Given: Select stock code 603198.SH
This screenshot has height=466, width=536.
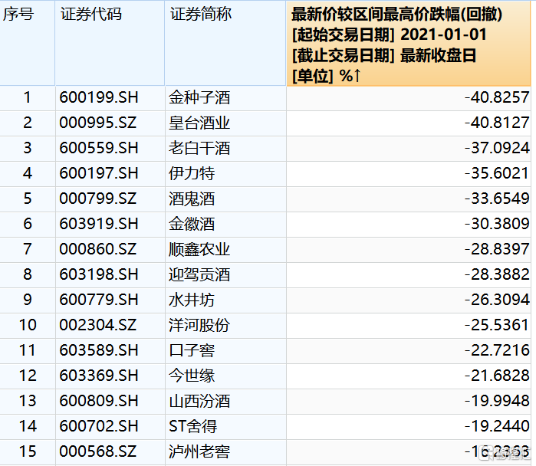Looking at the screenshot, I should (x=99, y=274).
